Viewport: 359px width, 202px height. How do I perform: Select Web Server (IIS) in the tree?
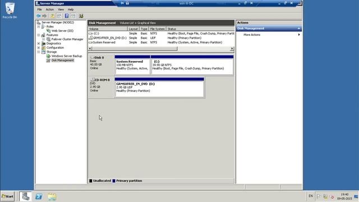[62, 31]
